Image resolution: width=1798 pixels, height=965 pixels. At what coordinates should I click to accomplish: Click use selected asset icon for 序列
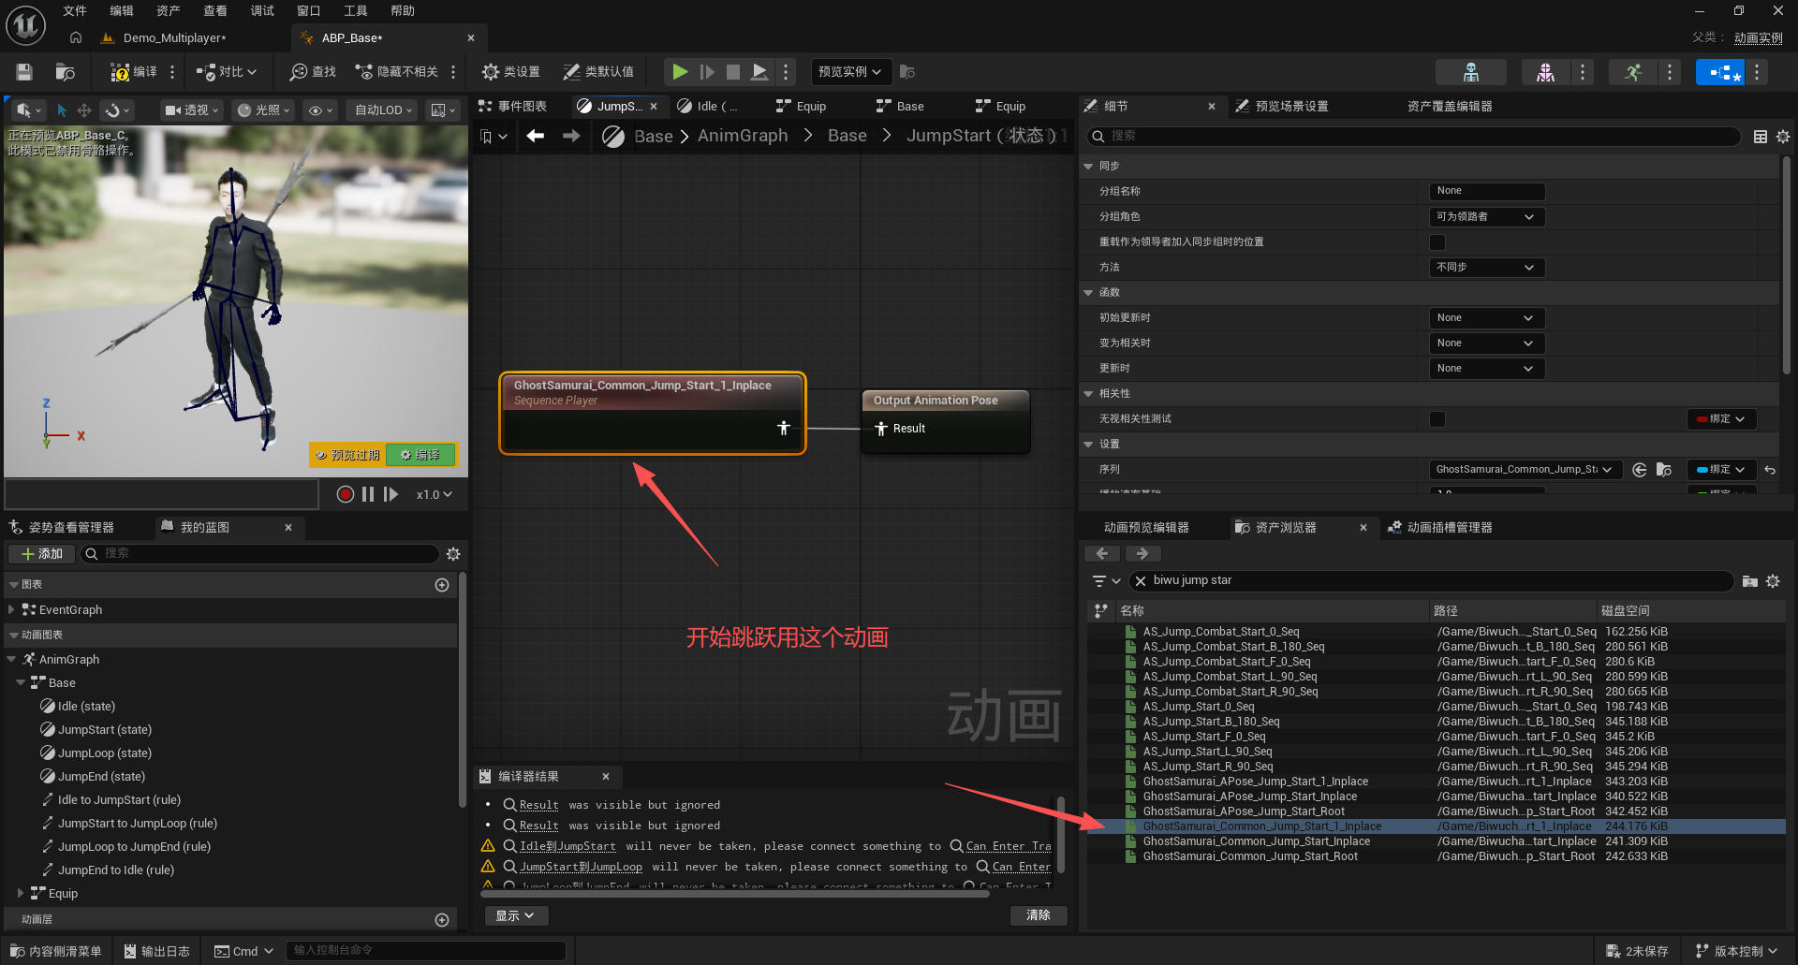coord(1639,470)
